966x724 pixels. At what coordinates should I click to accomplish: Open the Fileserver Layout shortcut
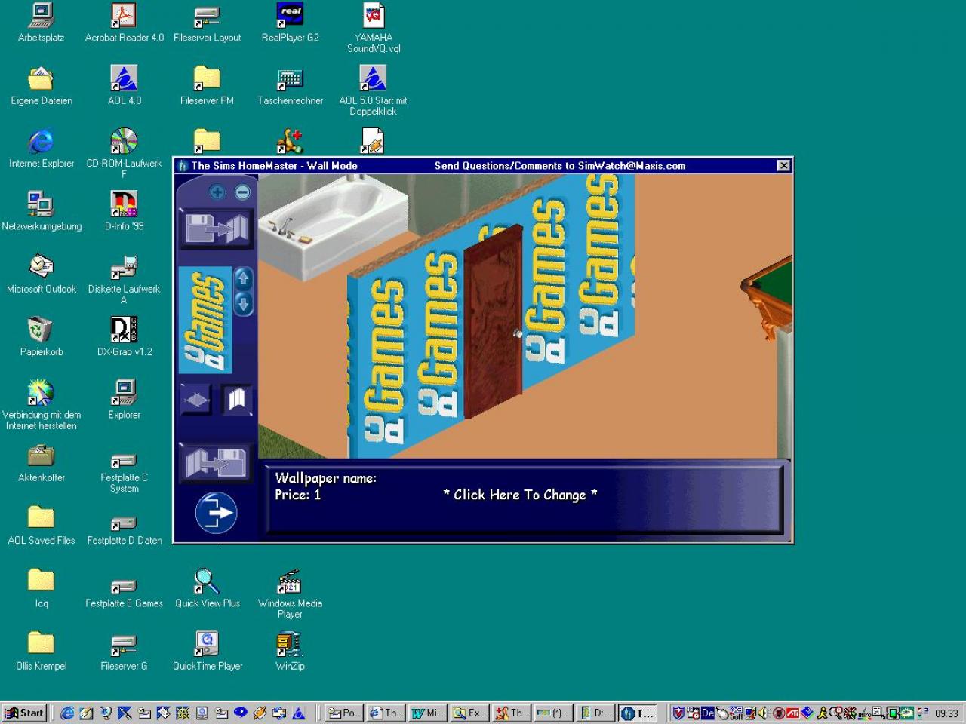pyautogui.click(x=207, y=23)
